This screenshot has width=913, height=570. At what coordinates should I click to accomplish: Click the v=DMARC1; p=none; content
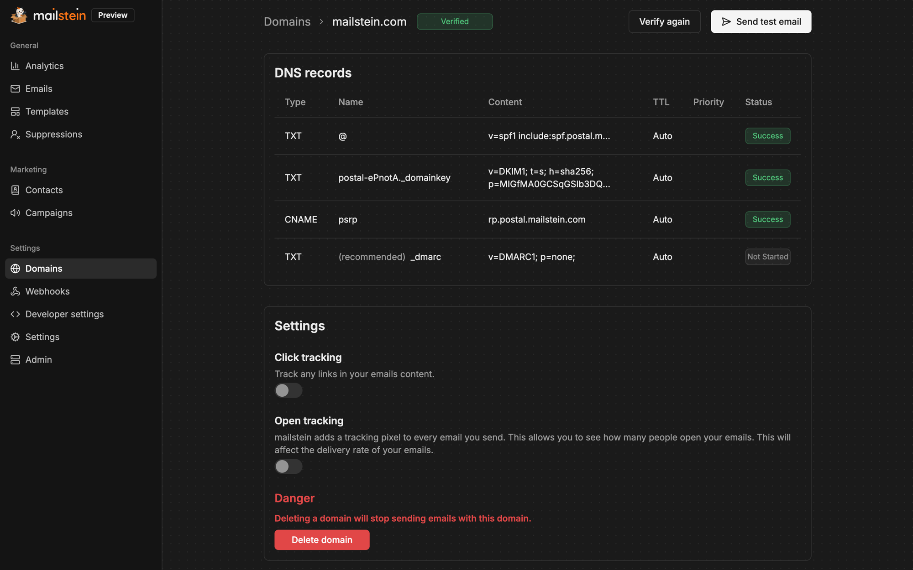click(x=531, y=257)
